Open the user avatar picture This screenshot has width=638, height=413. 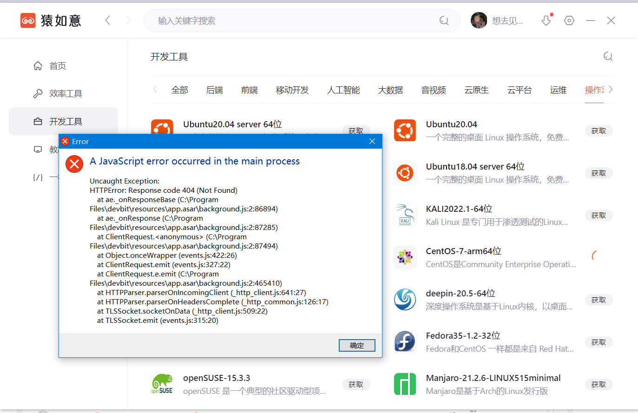[479, 20]
